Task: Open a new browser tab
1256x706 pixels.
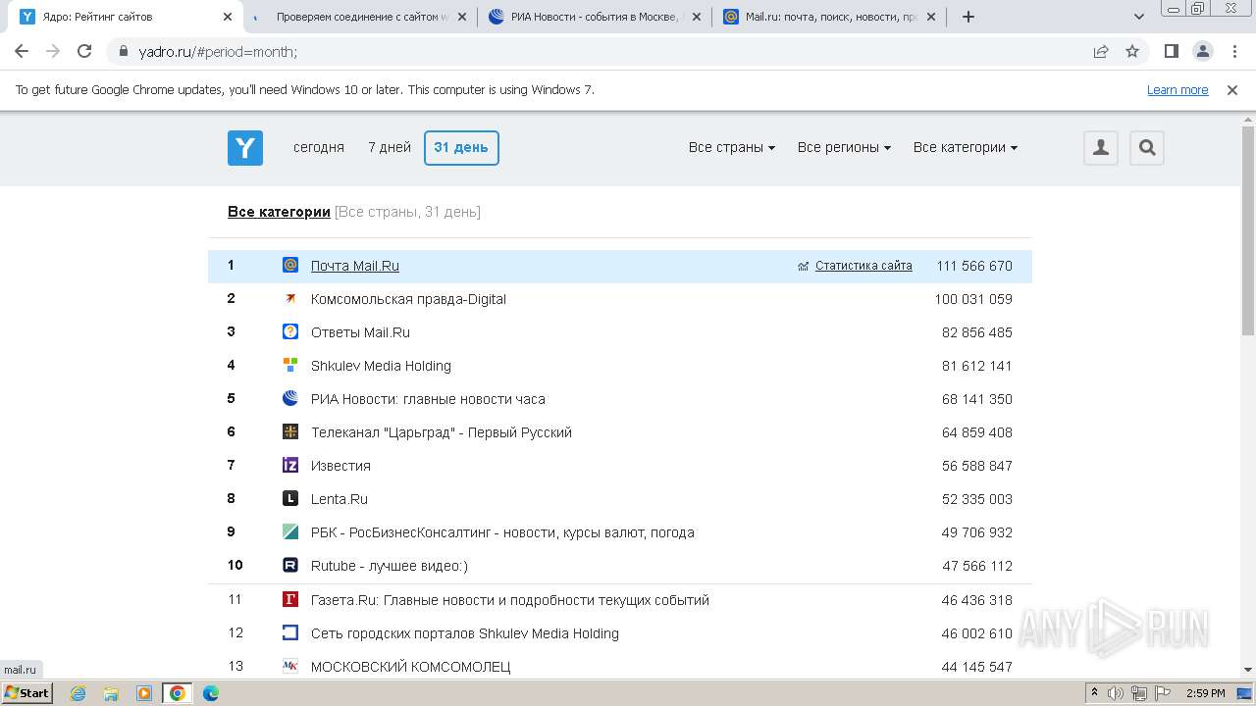Action: [x=968, y=17]
